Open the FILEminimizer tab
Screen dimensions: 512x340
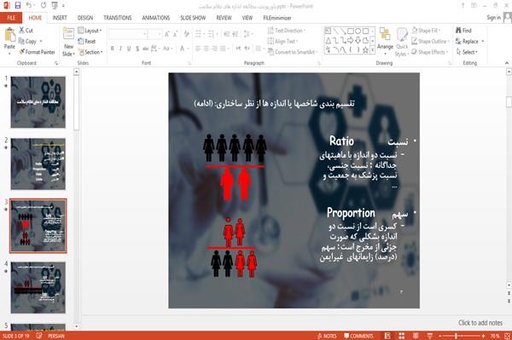click(276, 18)
